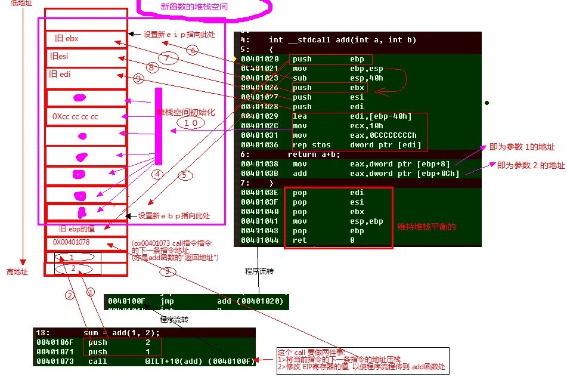Click the yellow current-instruction arrow at 00401020
The width and height of the screenshot is (567, 377).
point(236,58)
